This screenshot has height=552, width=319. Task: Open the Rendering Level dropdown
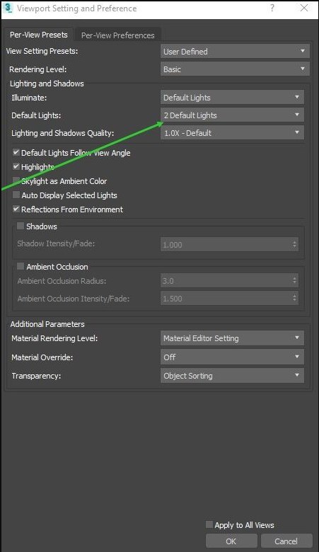click(235, 69)
